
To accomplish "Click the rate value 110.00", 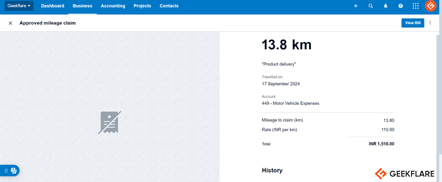I will 388,130.
